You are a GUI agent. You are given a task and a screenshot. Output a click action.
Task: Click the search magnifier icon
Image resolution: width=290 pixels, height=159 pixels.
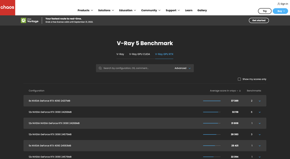100,68
